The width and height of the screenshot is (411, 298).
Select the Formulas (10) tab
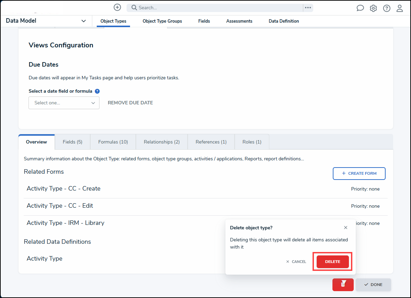pyautogui.click(x=113, y=142)
